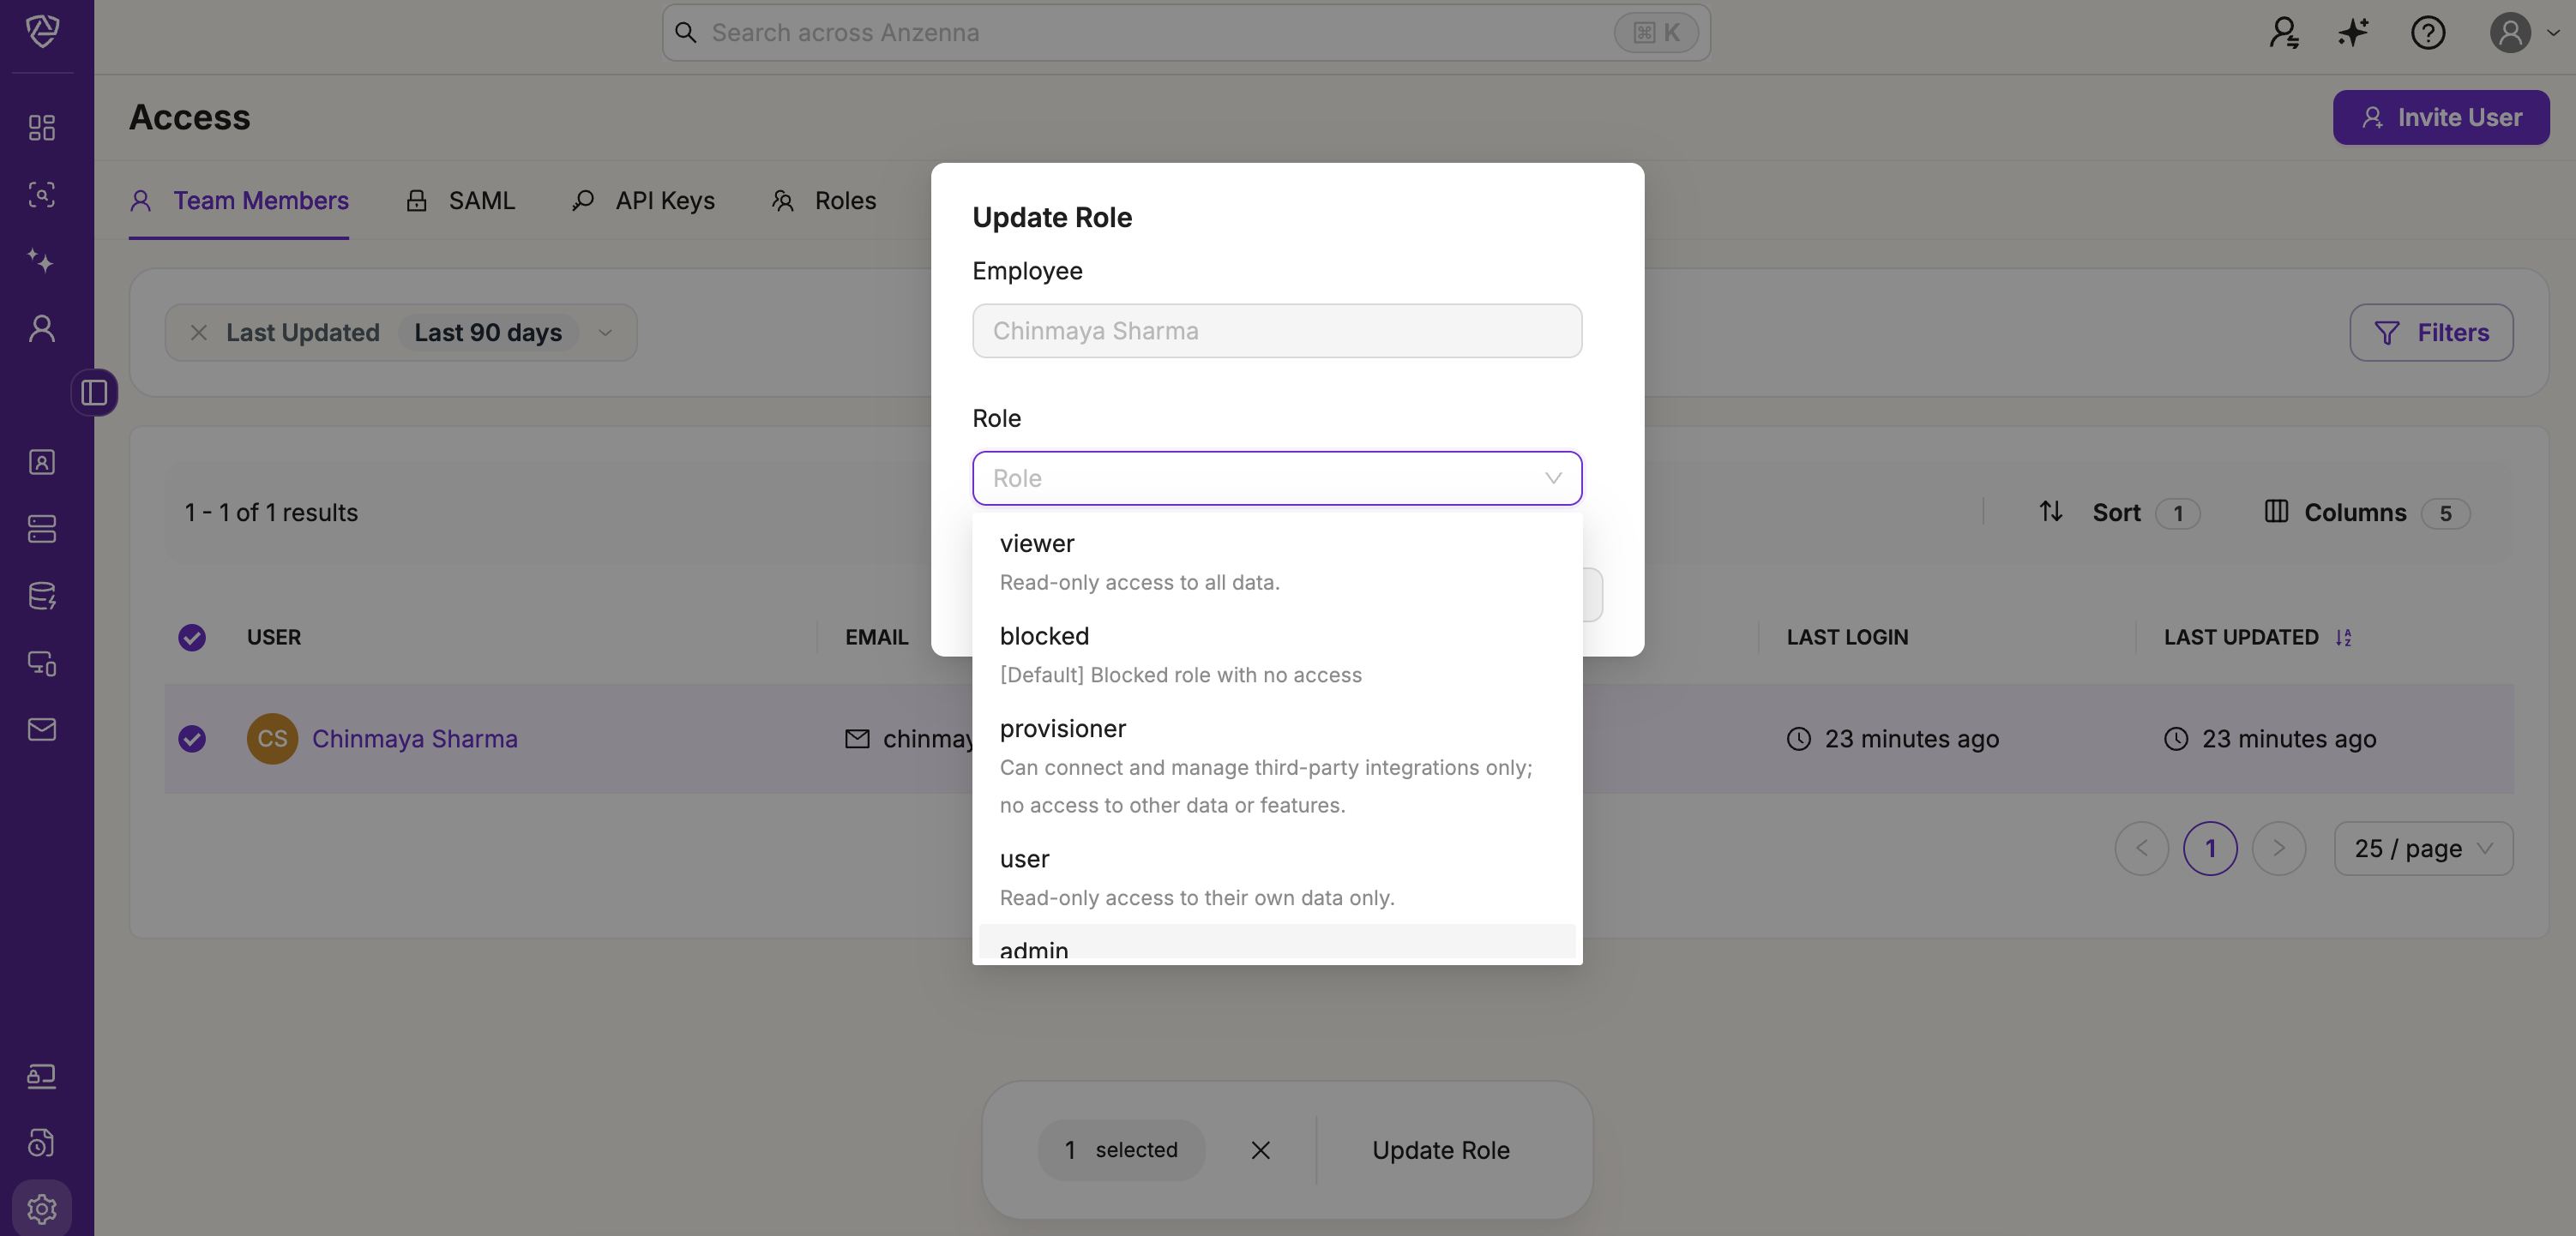Uncheck the Chinmaya Sharma row checkbox

[x=192, y=738]
